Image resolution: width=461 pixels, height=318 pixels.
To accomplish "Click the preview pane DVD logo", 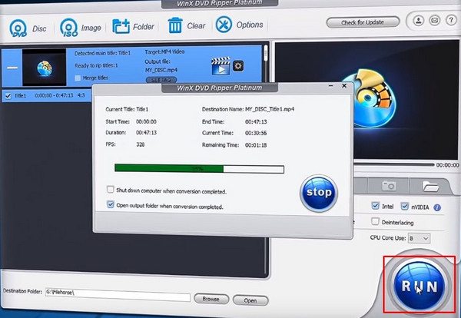I will 370,98.
